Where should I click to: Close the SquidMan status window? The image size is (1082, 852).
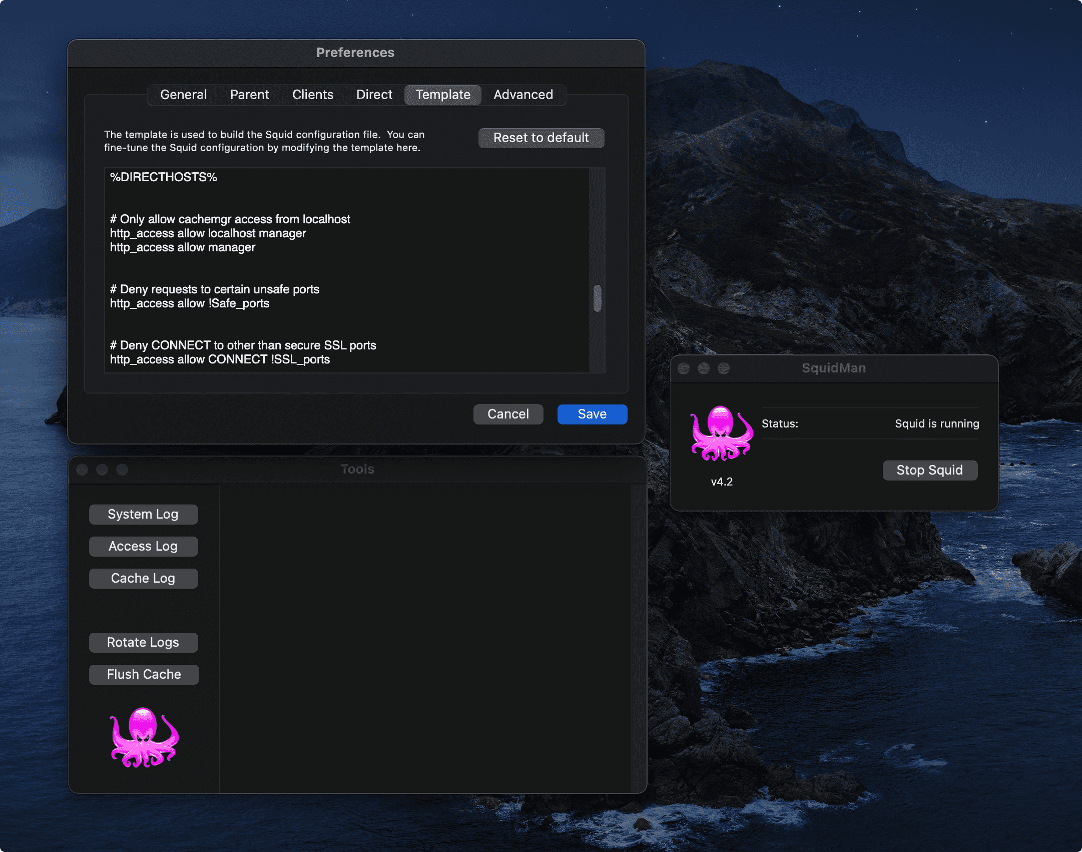pyautogui.click(x=683, y=368)
